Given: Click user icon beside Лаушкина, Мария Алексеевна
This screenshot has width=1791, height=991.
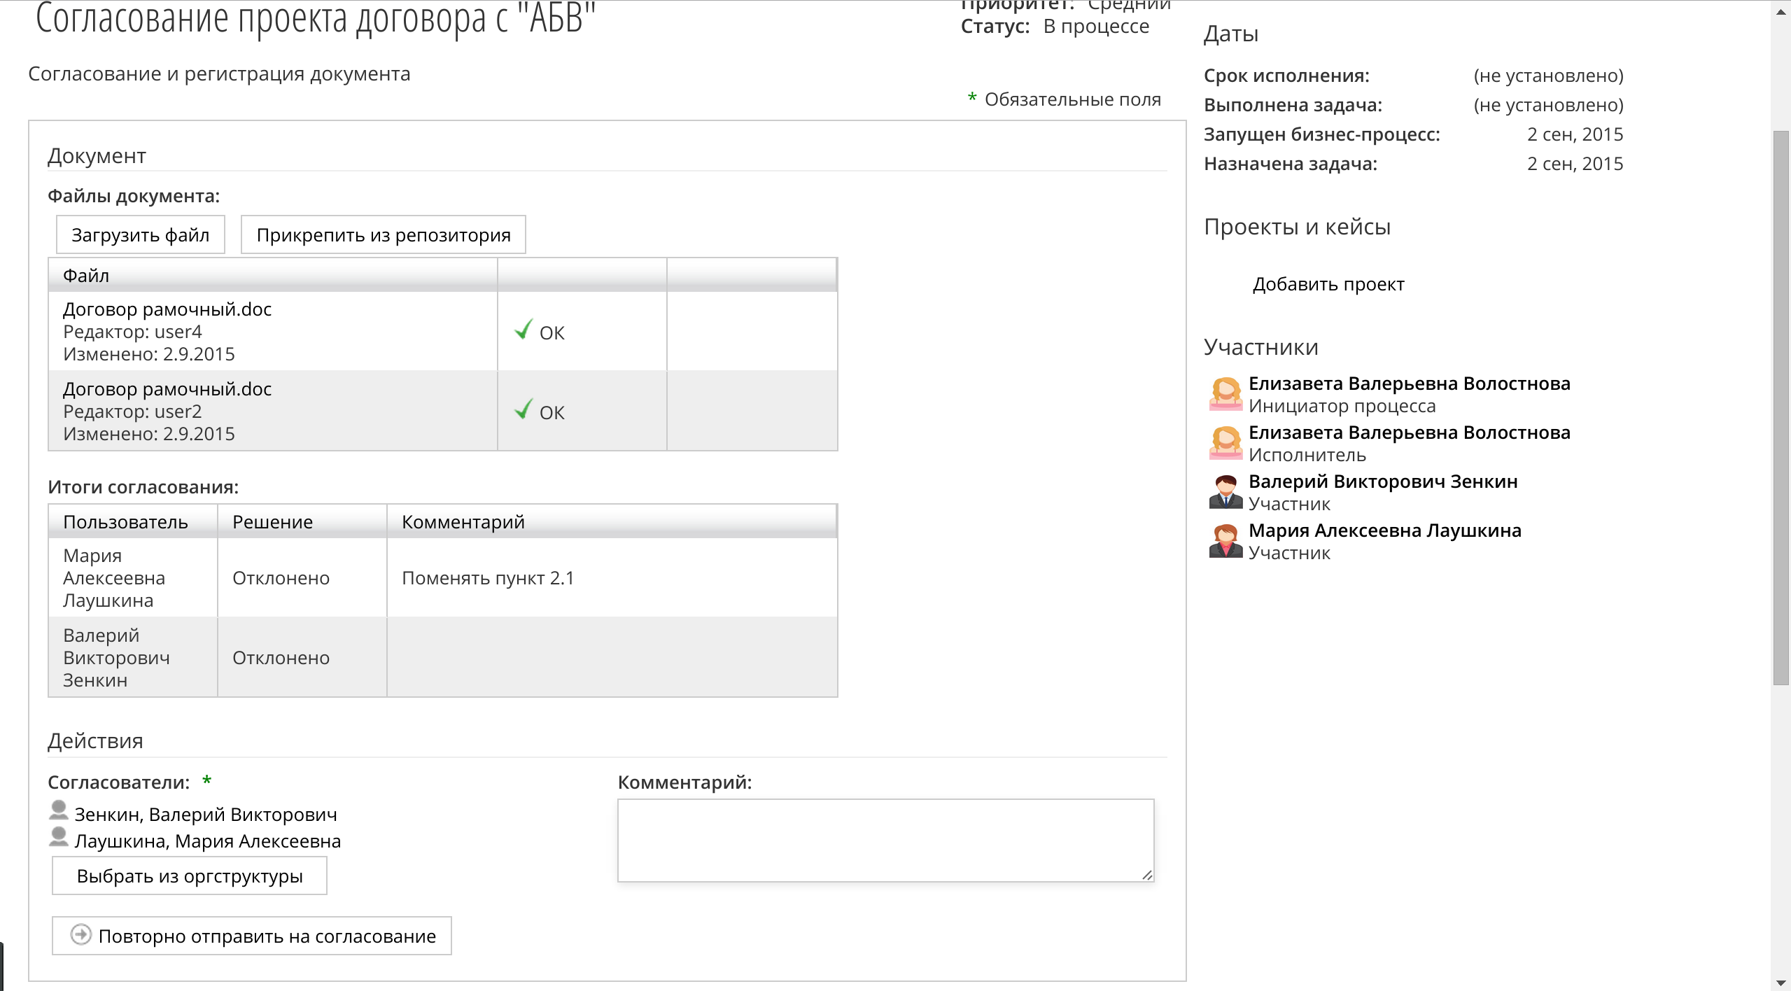Looking at the screenshot, I should coord(59,837).
